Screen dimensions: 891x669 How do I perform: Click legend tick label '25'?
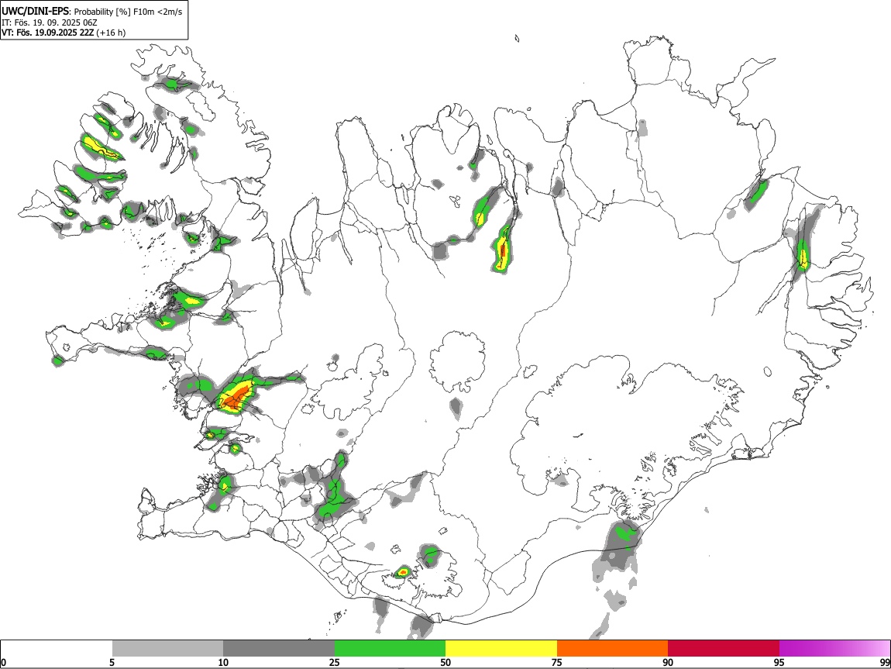click(x=335, y=662)
